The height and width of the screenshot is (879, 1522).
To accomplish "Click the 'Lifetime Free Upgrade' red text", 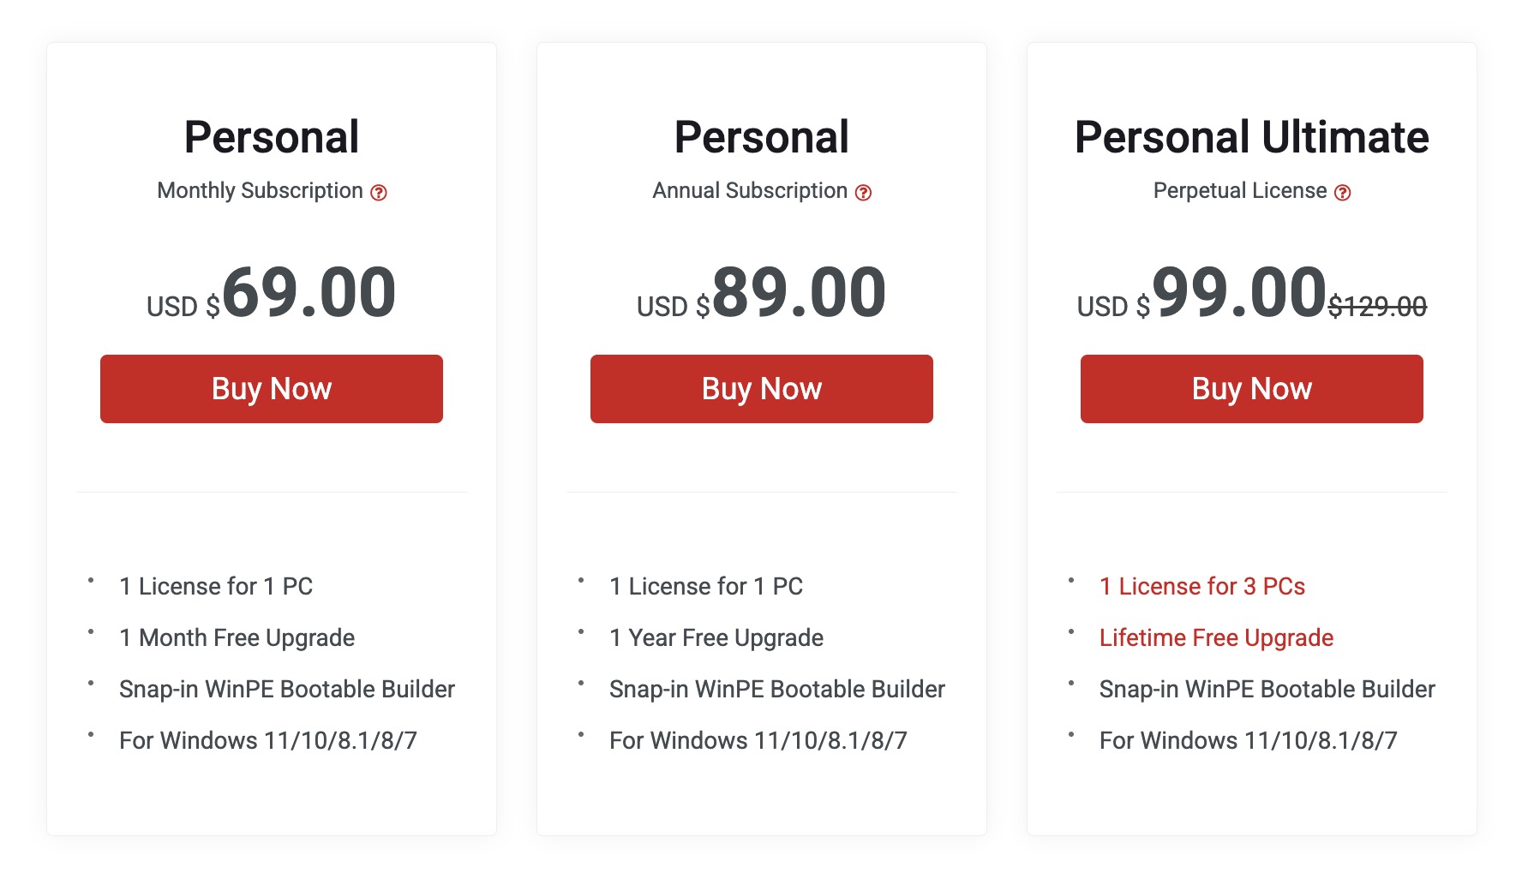I will point(1215,637).
